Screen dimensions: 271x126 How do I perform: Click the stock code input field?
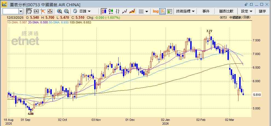[x=11, y=11]
